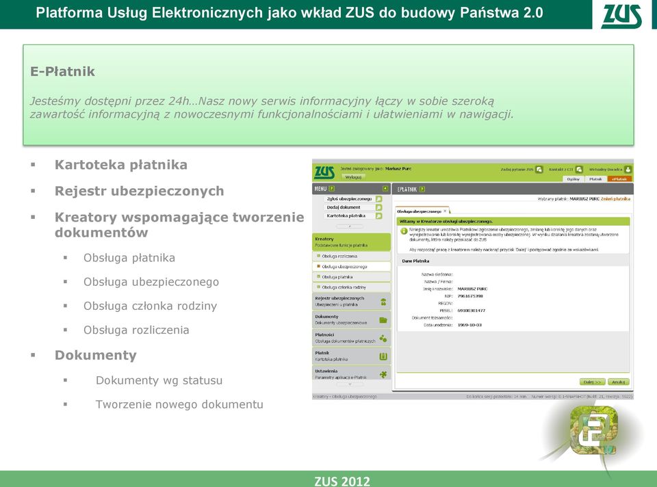Open the 'Dokumenty' menu section in the sidebar
Viewport: 657px width, 487px height.
(352, 320)
